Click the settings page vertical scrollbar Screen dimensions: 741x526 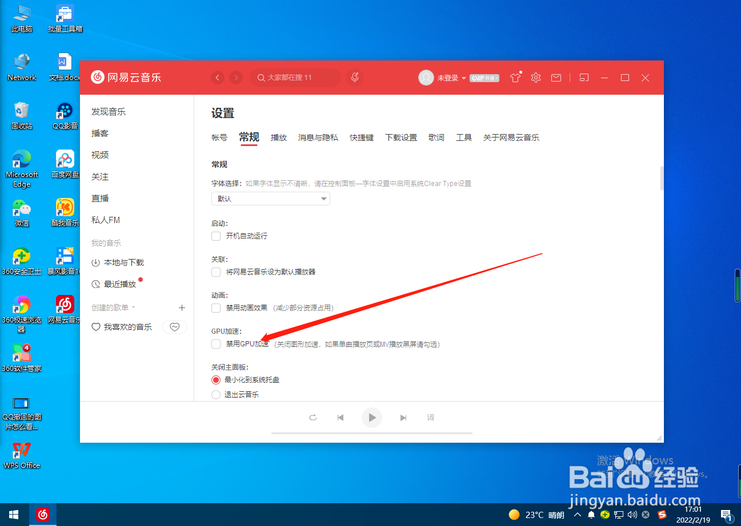(662, 178)
